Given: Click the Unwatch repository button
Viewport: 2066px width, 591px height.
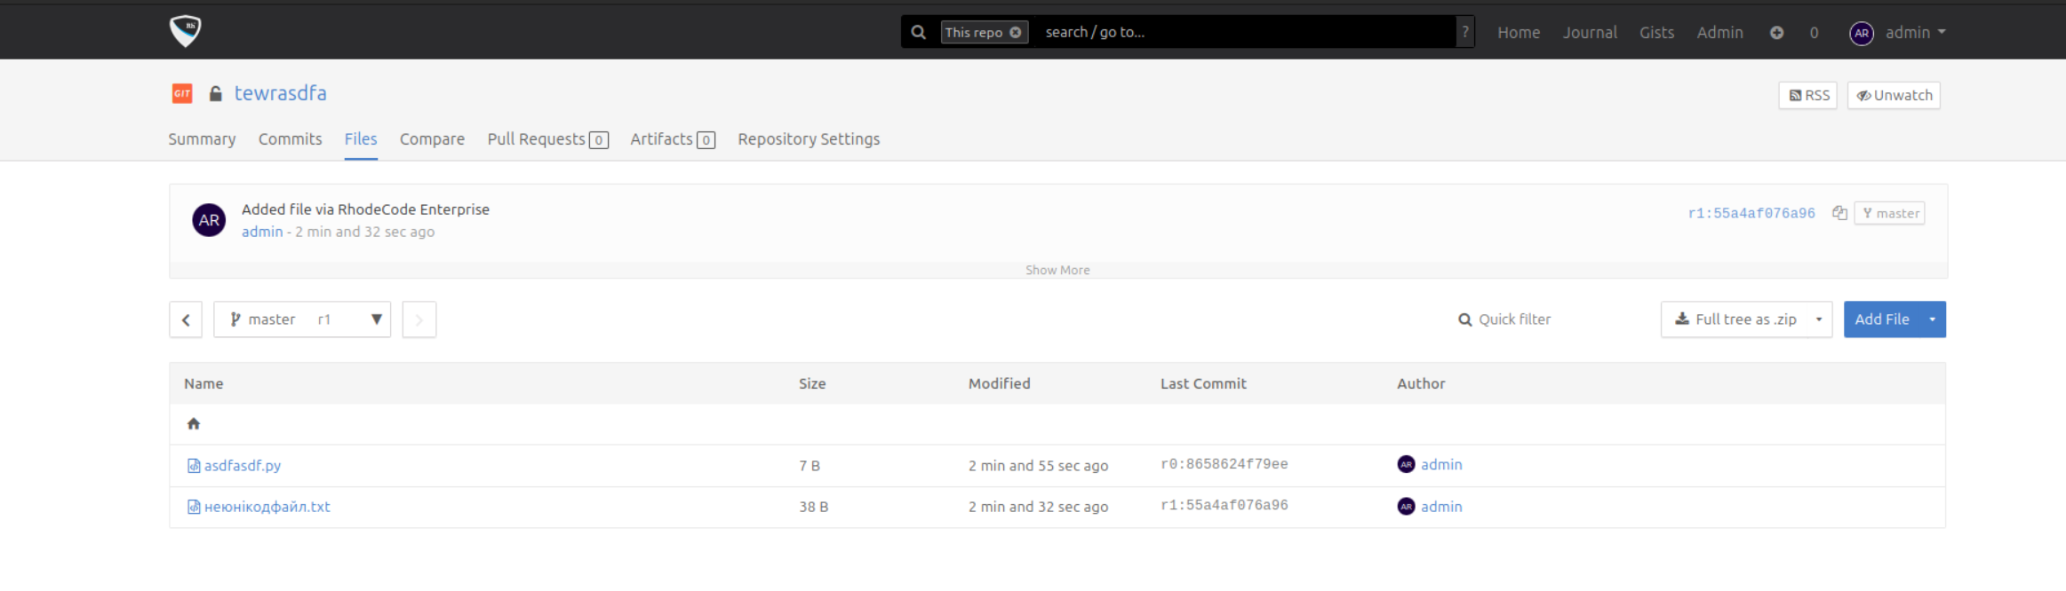Looking at the screenshot, I should point(1894,95).
